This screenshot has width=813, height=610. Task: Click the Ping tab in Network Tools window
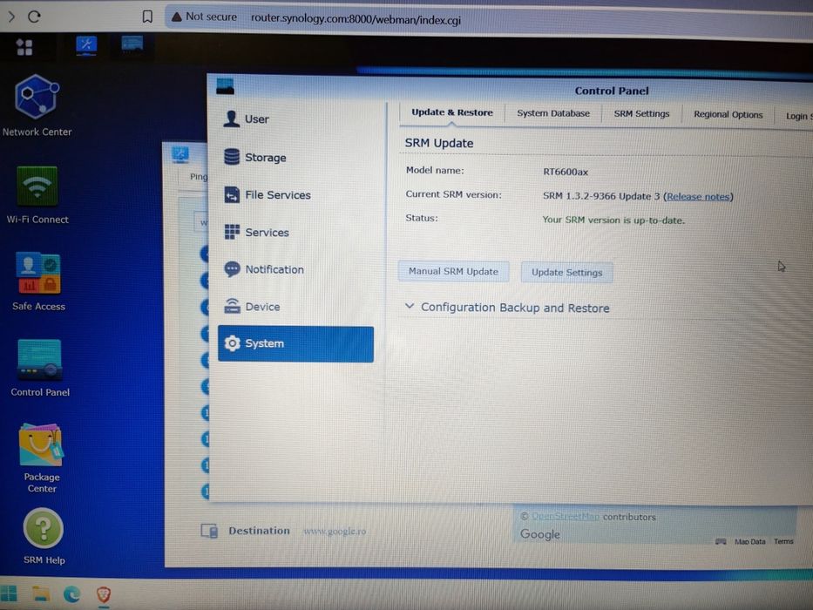[198, 176]
